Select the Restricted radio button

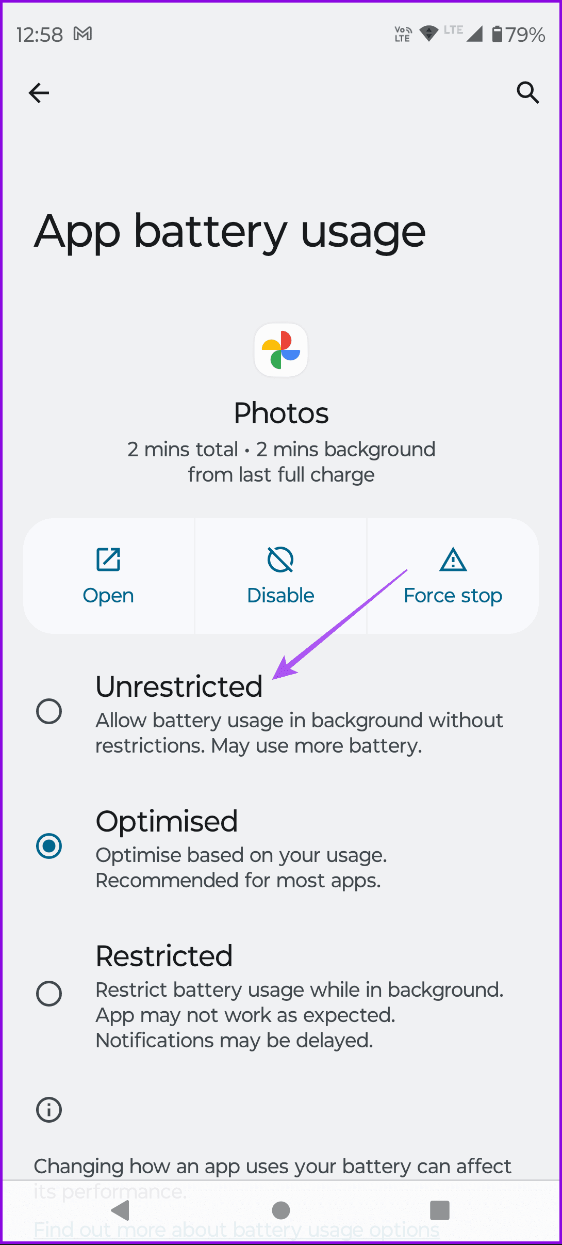48,994
